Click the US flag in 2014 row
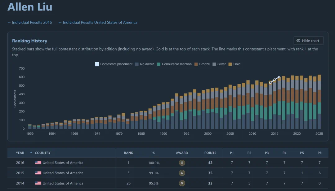Viewport: 335px width, 191px height. pyautogui.click(x=38, y=183)
